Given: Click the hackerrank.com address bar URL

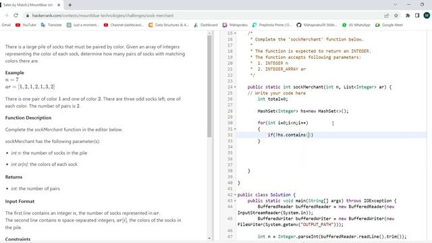Looking at the screenshot, I should pyautogui.click(x=103, y=16).
